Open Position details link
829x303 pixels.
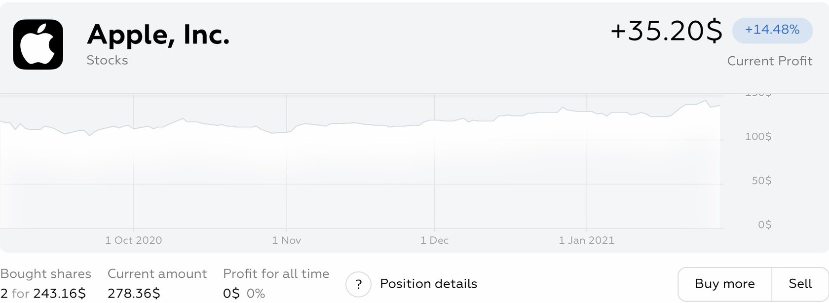428,284
